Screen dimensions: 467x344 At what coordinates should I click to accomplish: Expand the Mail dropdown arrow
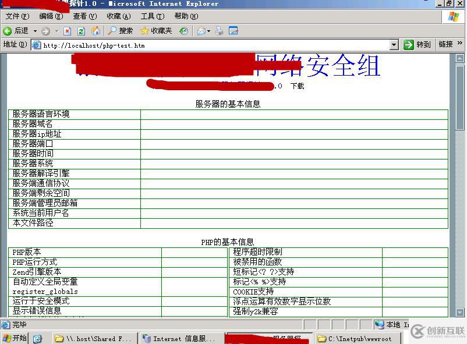[209, 31]
